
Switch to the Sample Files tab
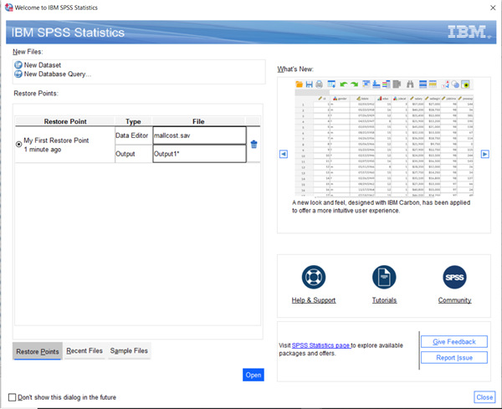(x=129, y=351)
